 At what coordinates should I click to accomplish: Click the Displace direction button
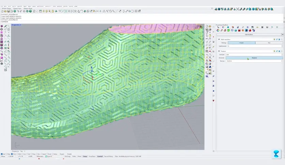pos(254,58)
